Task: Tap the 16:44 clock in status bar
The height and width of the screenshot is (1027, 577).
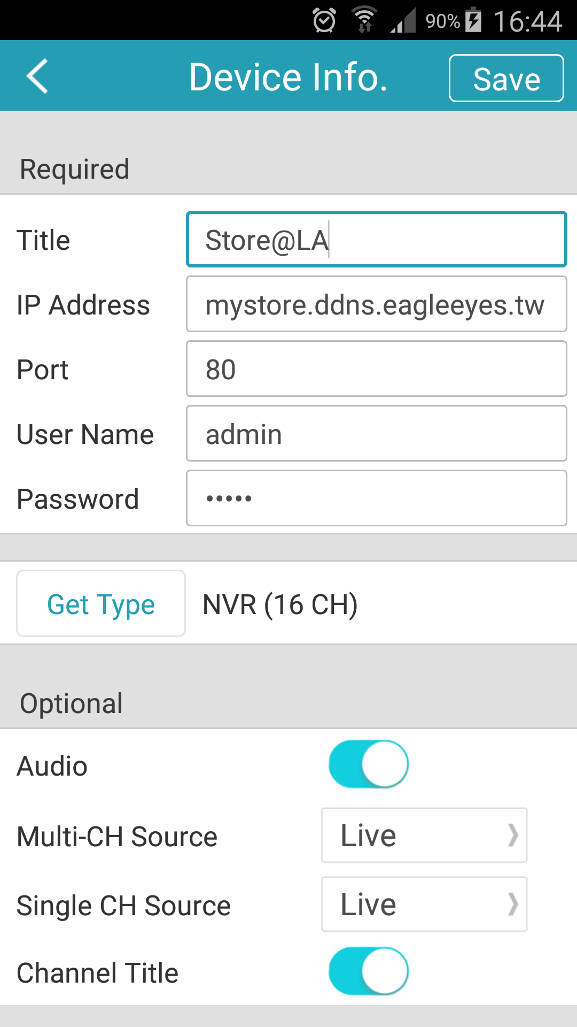Action: point(528,21)
